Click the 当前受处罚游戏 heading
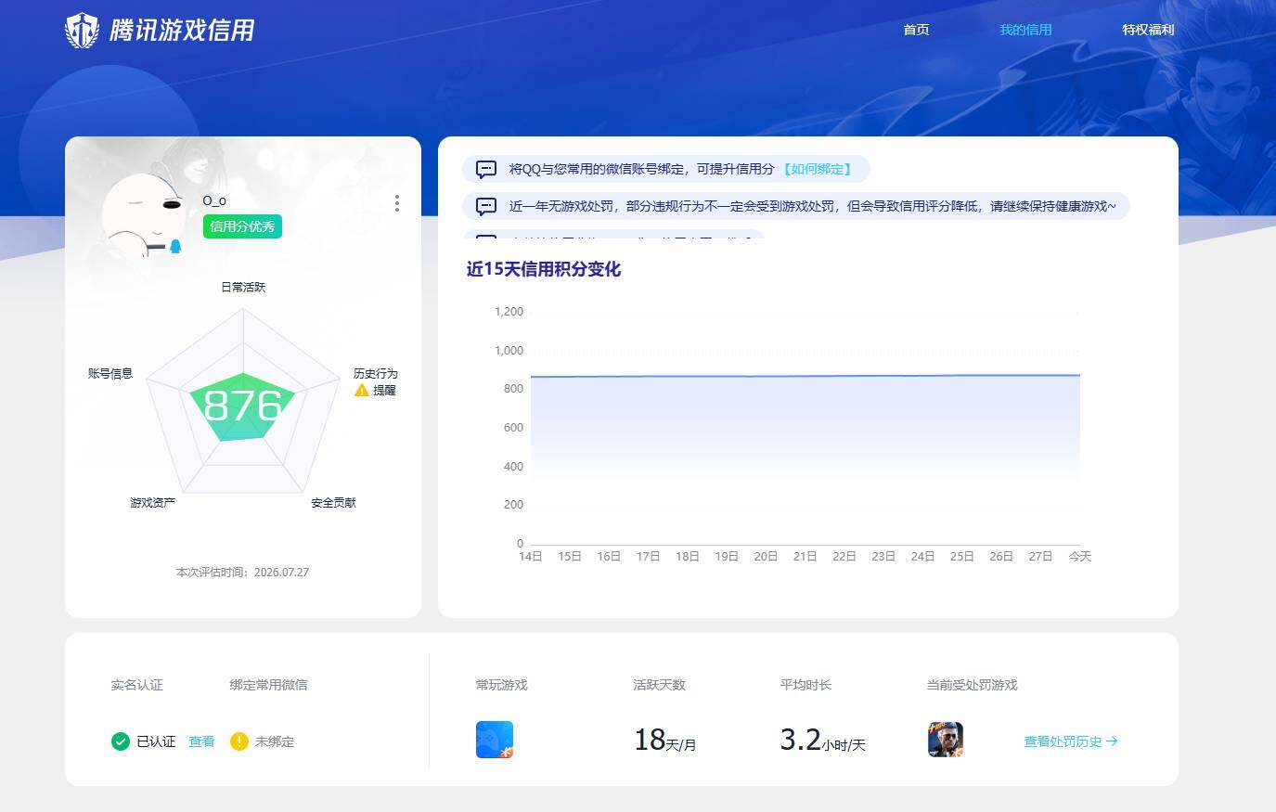This screenshot has width=1276, height=812. pos(972,685)
